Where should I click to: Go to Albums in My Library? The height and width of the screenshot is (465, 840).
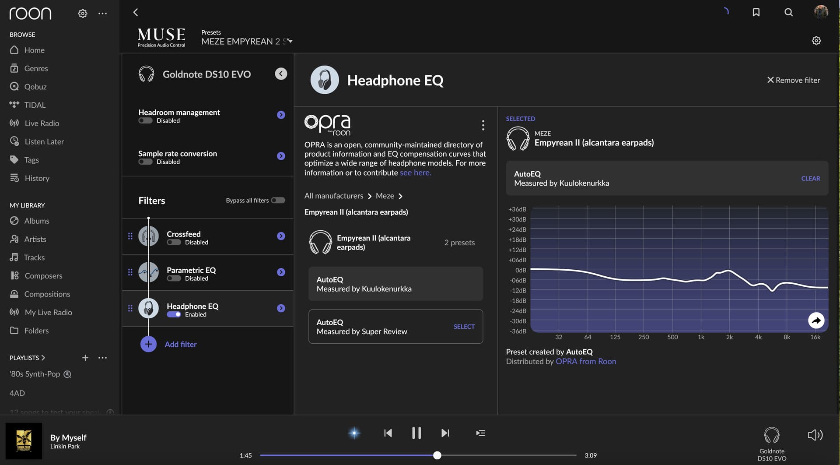click(37, 221)
